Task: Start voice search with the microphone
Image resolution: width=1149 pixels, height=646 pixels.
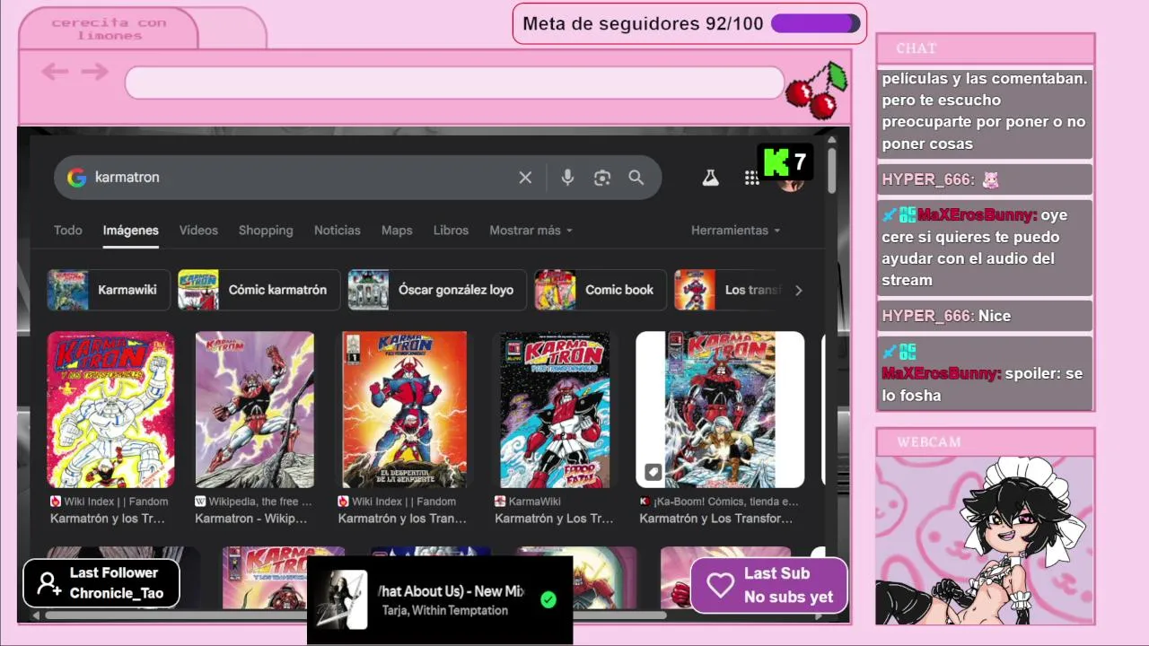Action: pyautogui.click(x=567, y=178)
